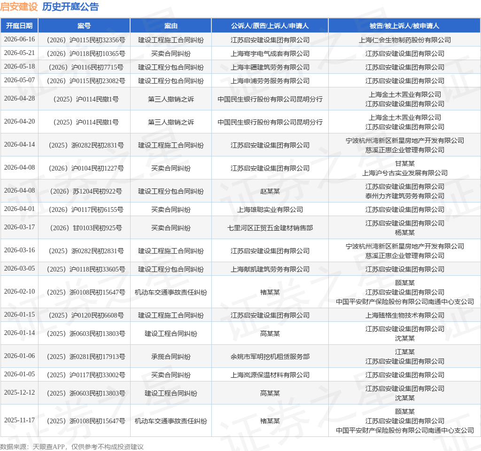The width and height of the screenshot is (481, 451).
Task: Click plaintiff 上海雄聪实业有限公司
Action: tap(270, 210)
